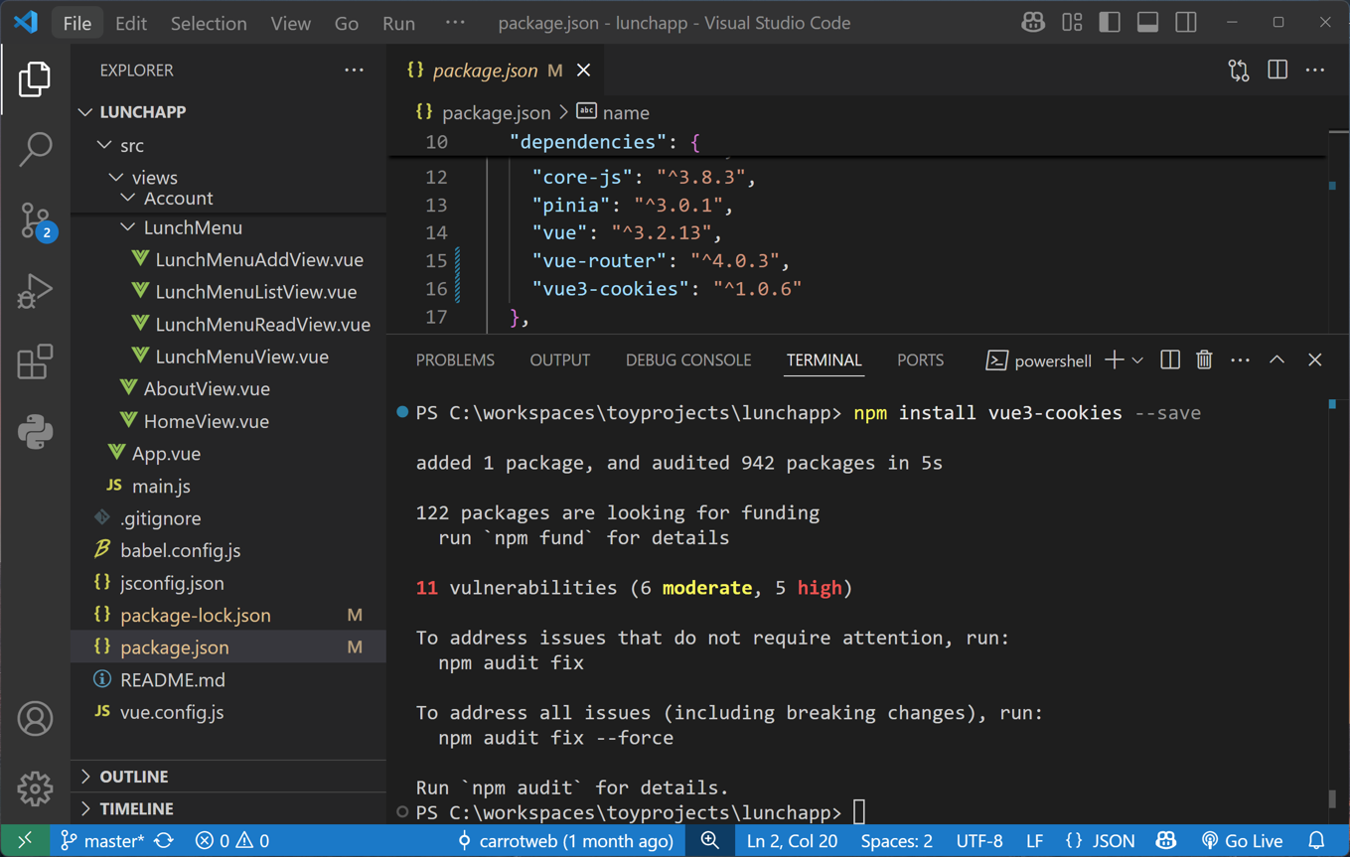Open notifications bell

pos(1316,841)
